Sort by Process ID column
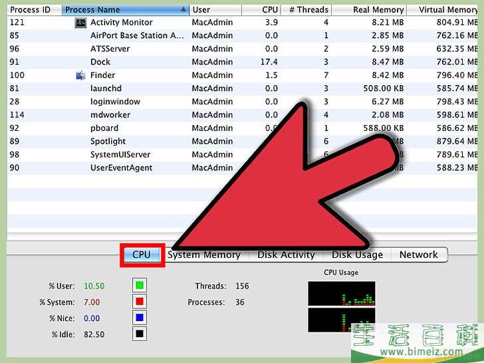 (x=35, y=9)
